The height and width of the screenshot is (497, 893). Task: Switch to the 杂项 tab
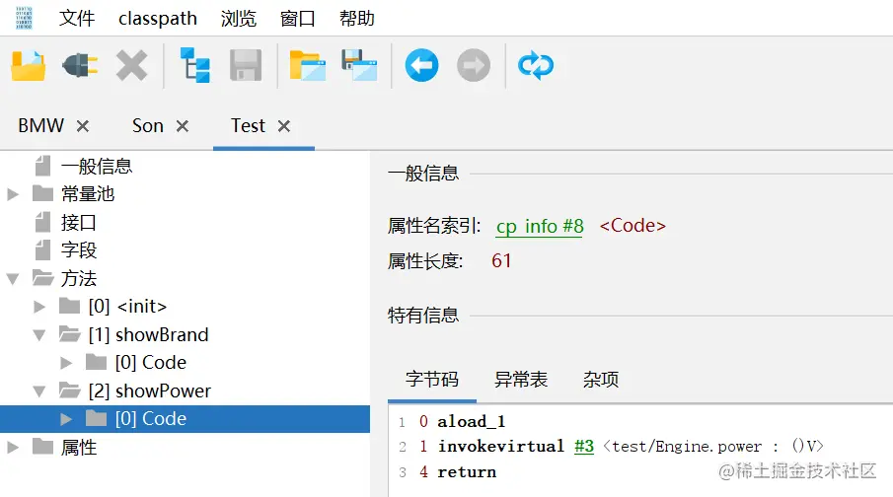point(600,379)
